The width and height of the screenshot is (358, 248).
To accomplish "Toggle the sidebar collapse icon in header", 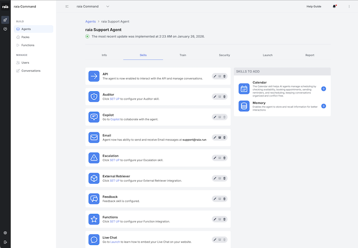I will point(67,6).
